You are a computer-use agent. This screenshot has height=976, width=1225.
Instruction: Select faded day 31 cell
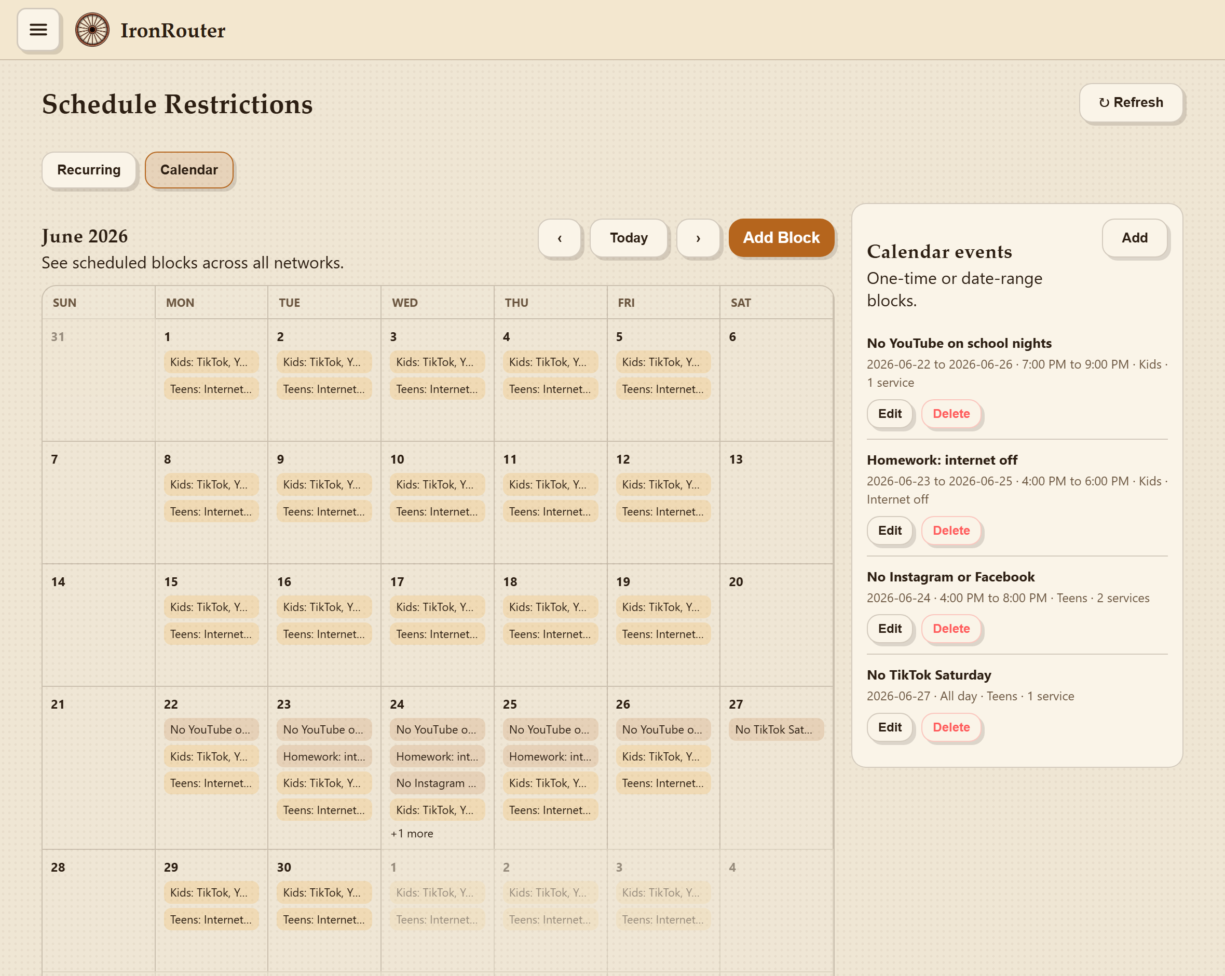pyautogui.click(x=99, y=379)
